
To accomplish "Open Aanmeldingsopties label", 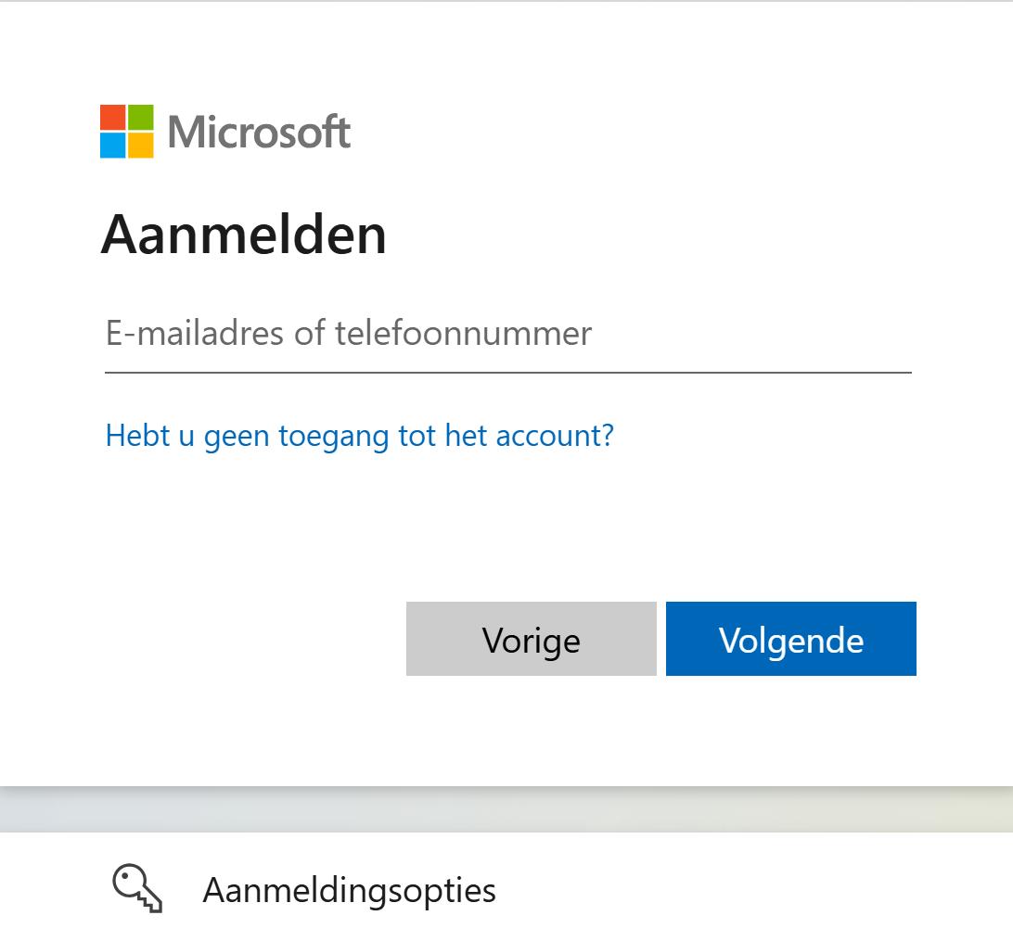I will pos(349,890).
